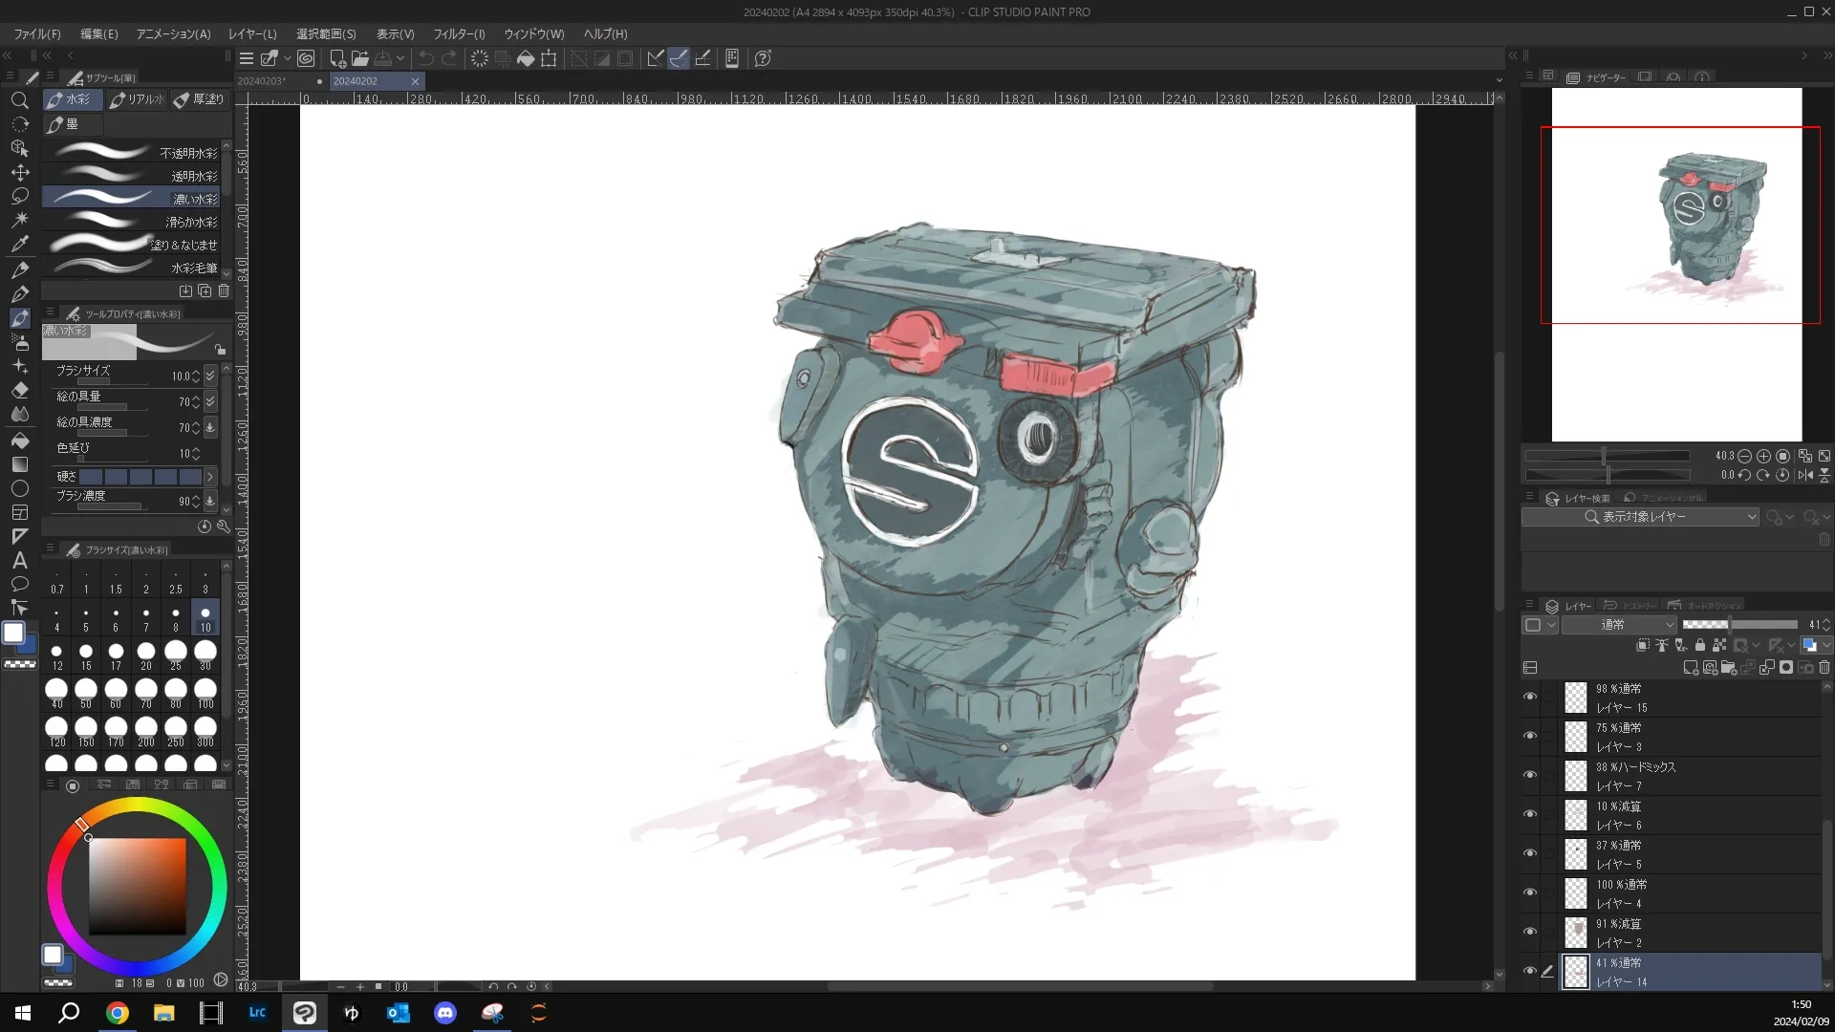The height and width of the screenshot is (1032, 1835).
Task: Click the hue color wheel ring
Action: (137, 806)
